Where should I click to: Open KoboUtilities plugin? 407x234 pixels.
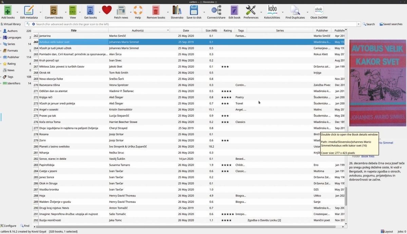point(272,10)
